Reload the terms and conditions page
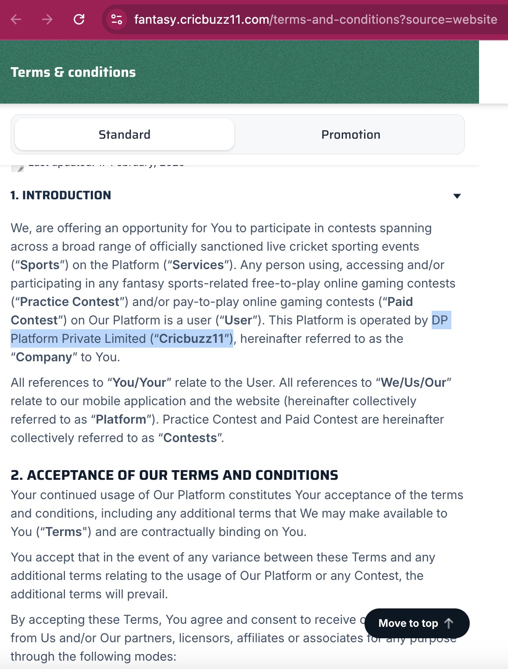Viewport: 508px width, 669px height. click(x=79, y=19)
